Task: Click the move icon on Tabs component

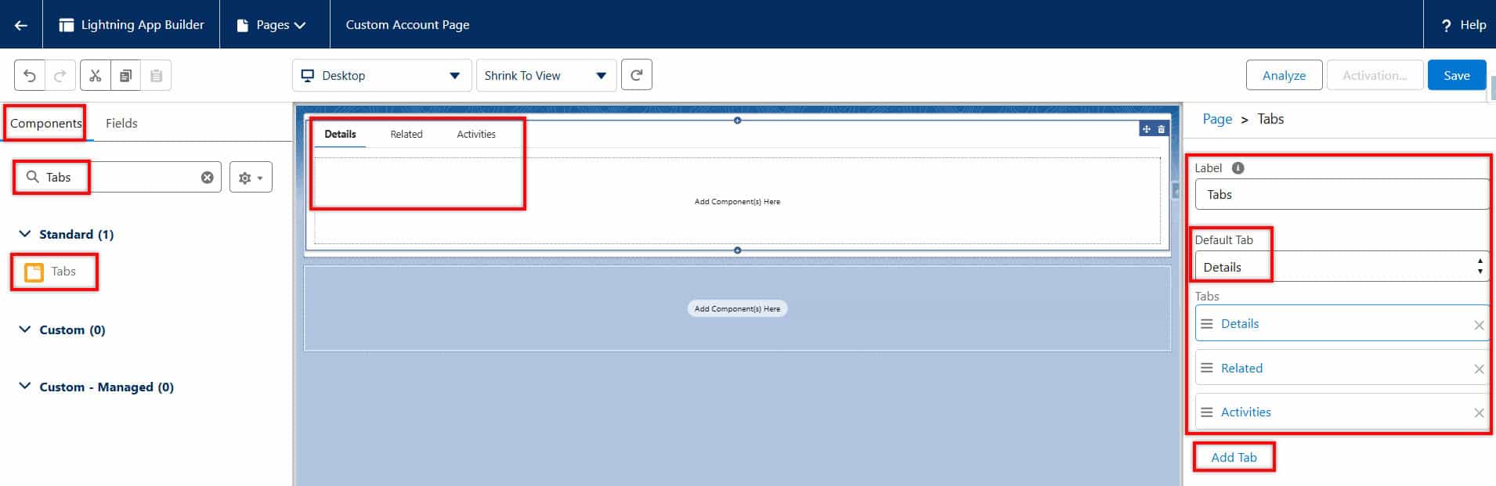Action: point(1147,129)
